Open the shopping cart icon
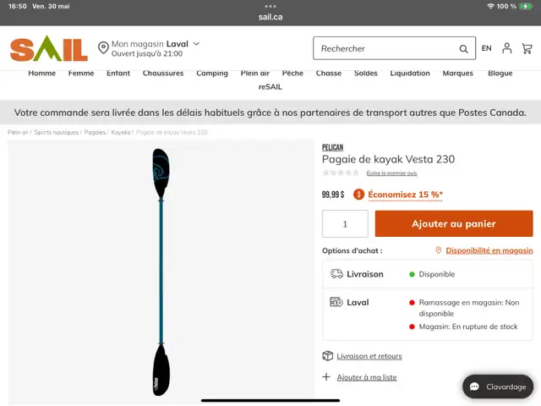Image resolution: width=541 pixels, height=406 pixels. [x=527, y=48]
